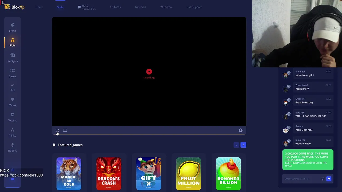Open the Race tab
The width and height of the screenshot is (342, 192).
(x=87, y=7)
